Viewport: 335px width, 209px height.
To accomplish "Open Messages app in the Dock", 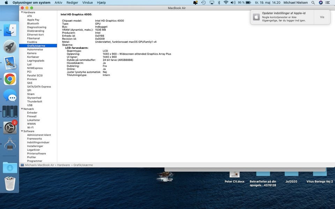I will coord(10,95).
